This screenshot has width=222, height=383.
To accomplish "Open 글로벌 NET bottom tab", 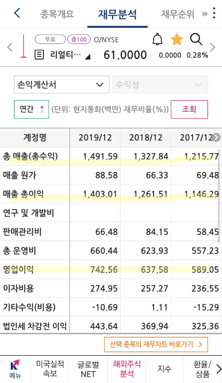I will 88,369.
